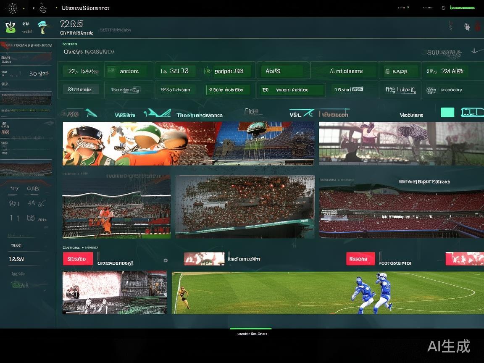Screen dimensions: 484x363
Task: Toggle the solid teal square view button
Action: (x=447, y=112)
